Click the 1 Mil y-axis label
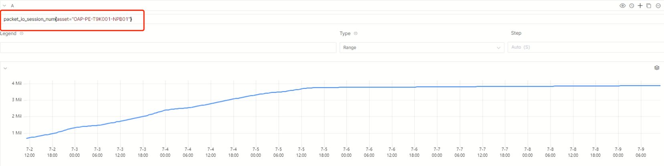 (16, 133)
